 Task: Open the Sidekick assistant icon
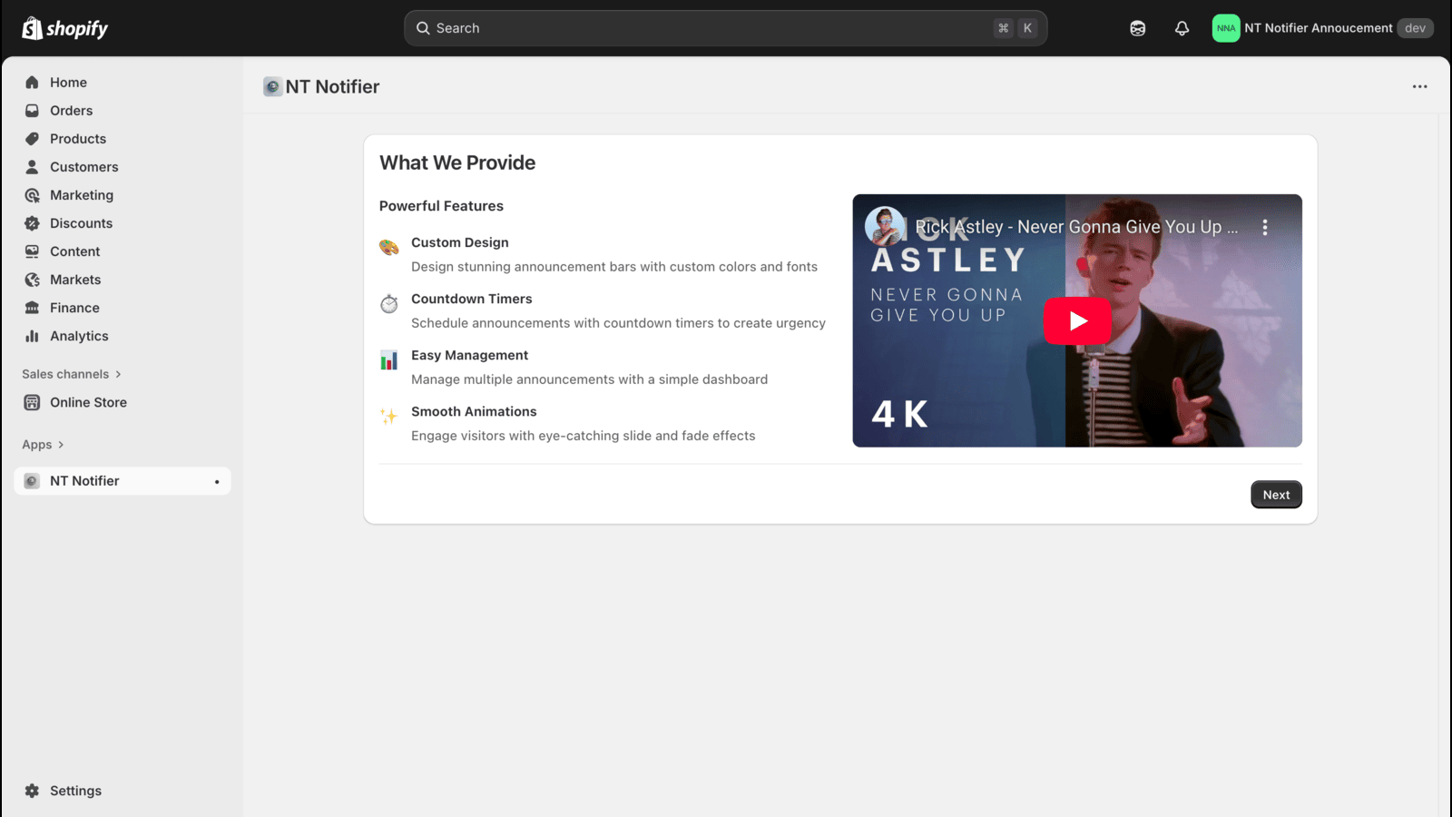[x=1137, y=28]
